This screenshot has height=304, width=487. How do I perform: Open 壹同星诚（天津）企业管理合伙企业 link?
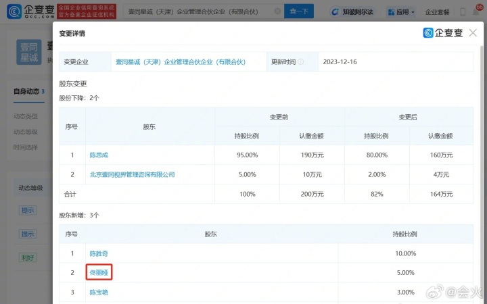pyautogui.click(x=181, y=62)
